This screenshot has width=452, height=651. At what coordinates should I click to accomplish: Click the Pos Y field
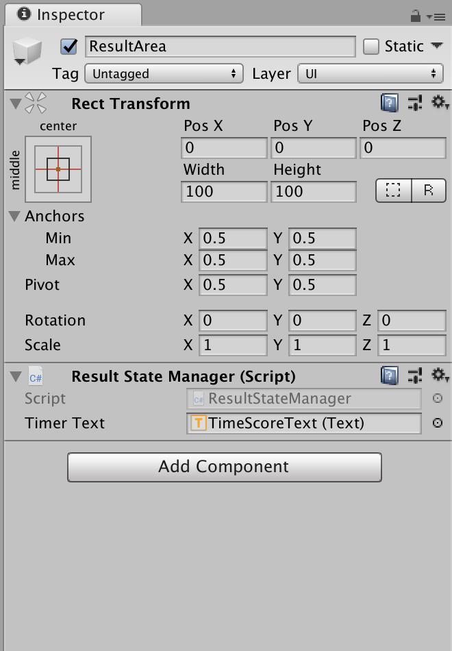pos(314,148)
